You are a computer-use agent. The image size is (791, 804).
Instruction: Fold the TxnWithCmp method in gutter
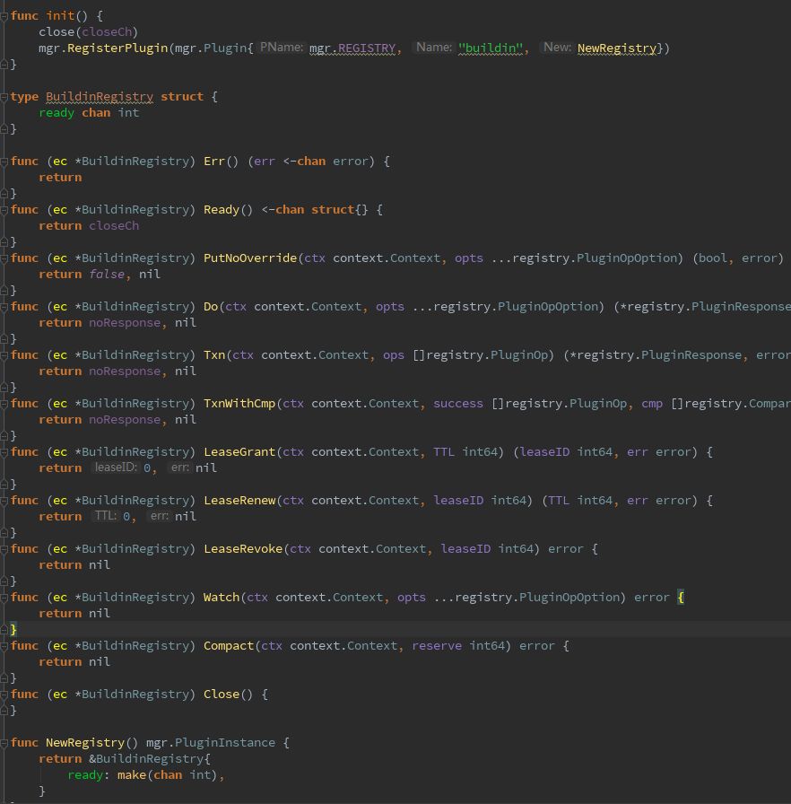[4, 404]
